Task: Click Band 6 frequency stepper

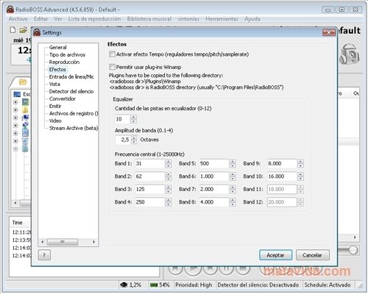Action: [x=233, y=176]
